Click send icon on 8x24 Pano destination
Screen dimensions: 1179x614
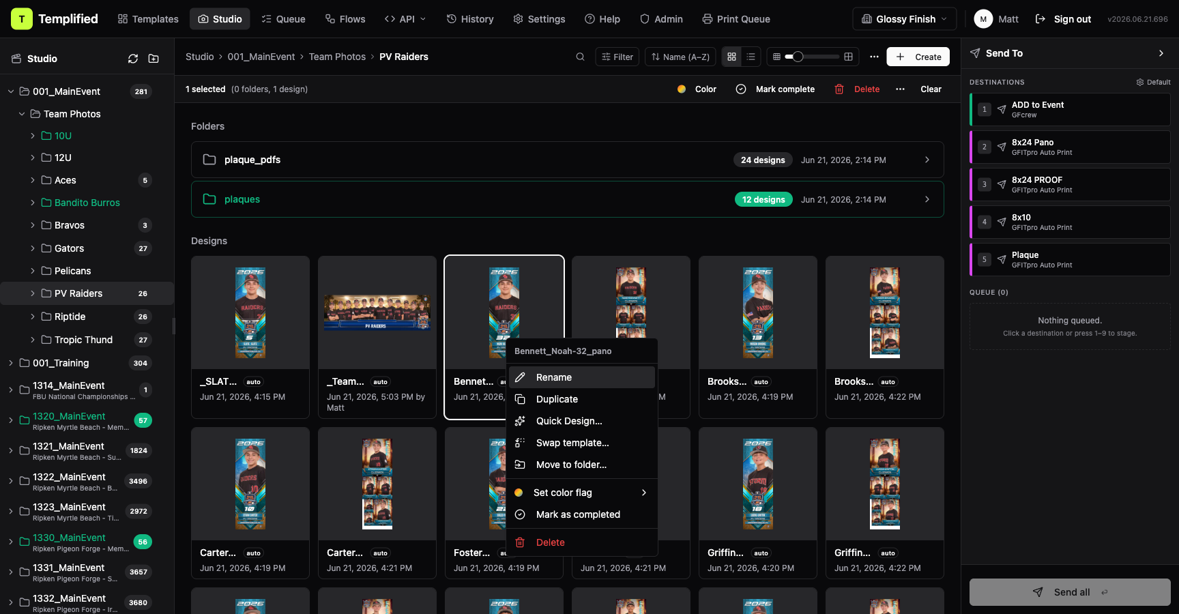[1002, 147]
